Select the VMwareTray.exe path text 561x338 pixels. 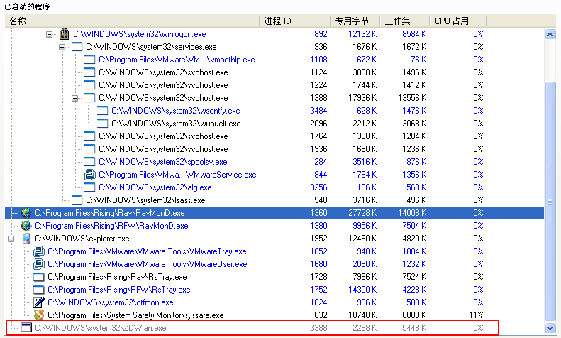point(147,251)
